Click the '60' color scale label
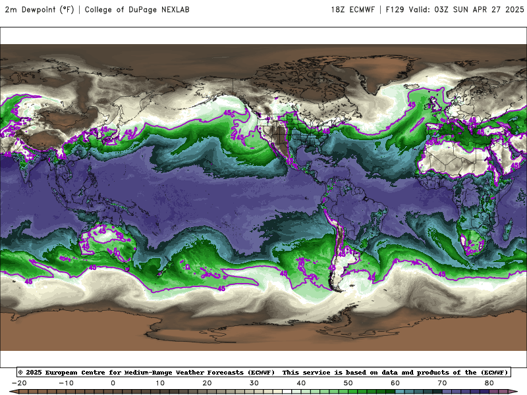 pyautogui.click(x=395, y=383)
